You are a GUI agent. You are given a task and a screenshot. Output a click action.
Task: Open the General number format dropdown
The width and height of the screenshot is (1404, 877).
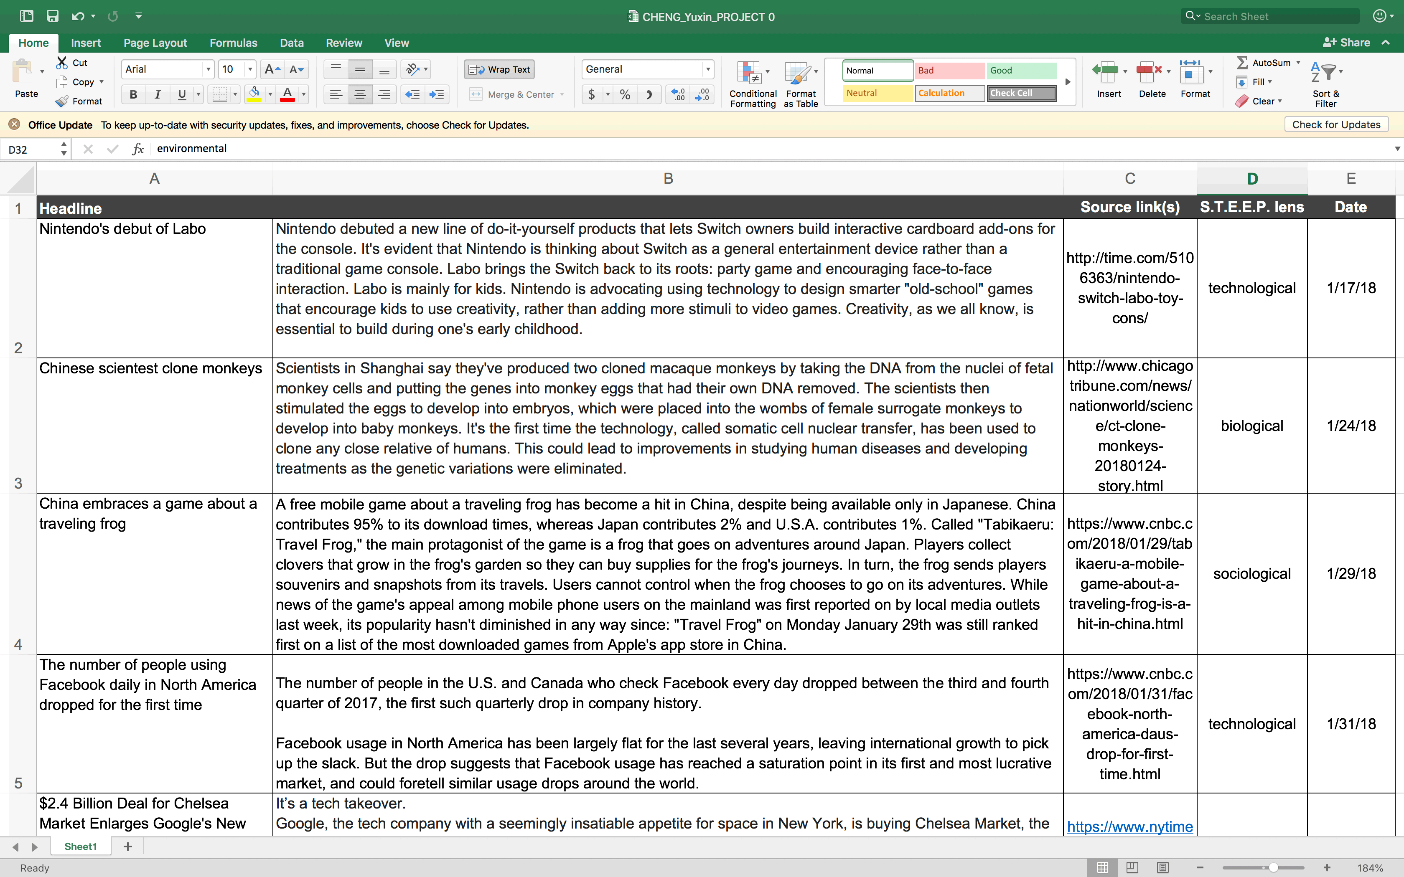707,70
